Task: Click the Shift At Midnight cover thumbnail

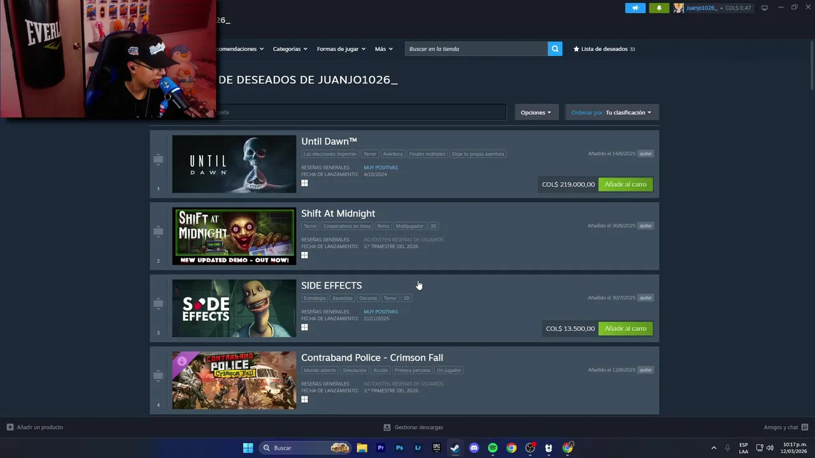Action: click(234, 236)
